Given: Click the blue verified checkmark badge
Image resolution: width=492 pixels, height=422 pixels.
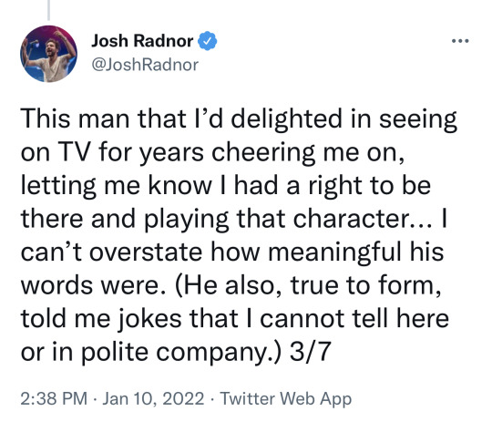Looking at the screenshot, I should (x=207, y=41).
